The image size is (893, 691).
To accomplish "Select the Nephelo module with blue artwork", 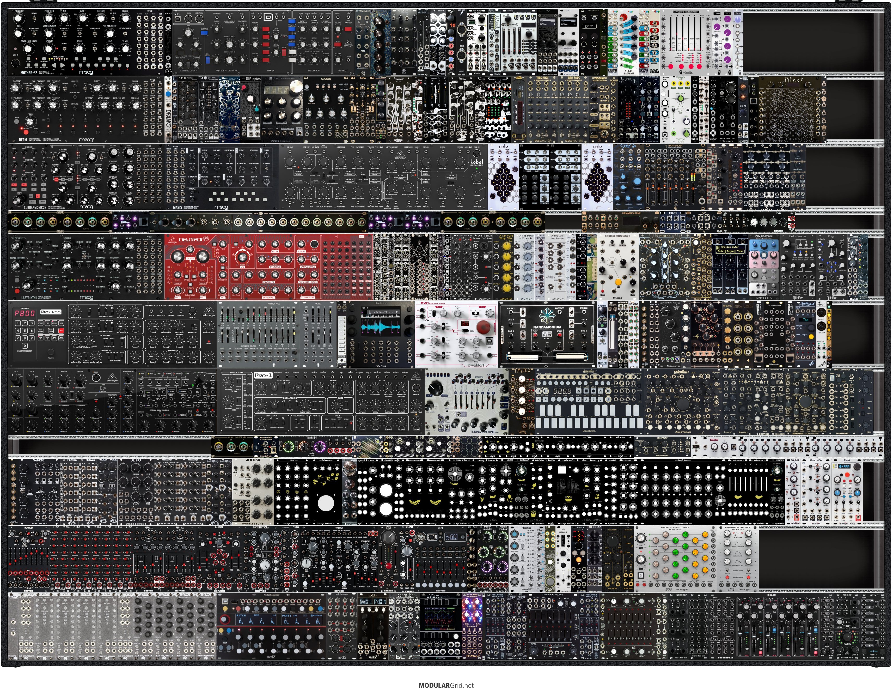I will point(229,110).
